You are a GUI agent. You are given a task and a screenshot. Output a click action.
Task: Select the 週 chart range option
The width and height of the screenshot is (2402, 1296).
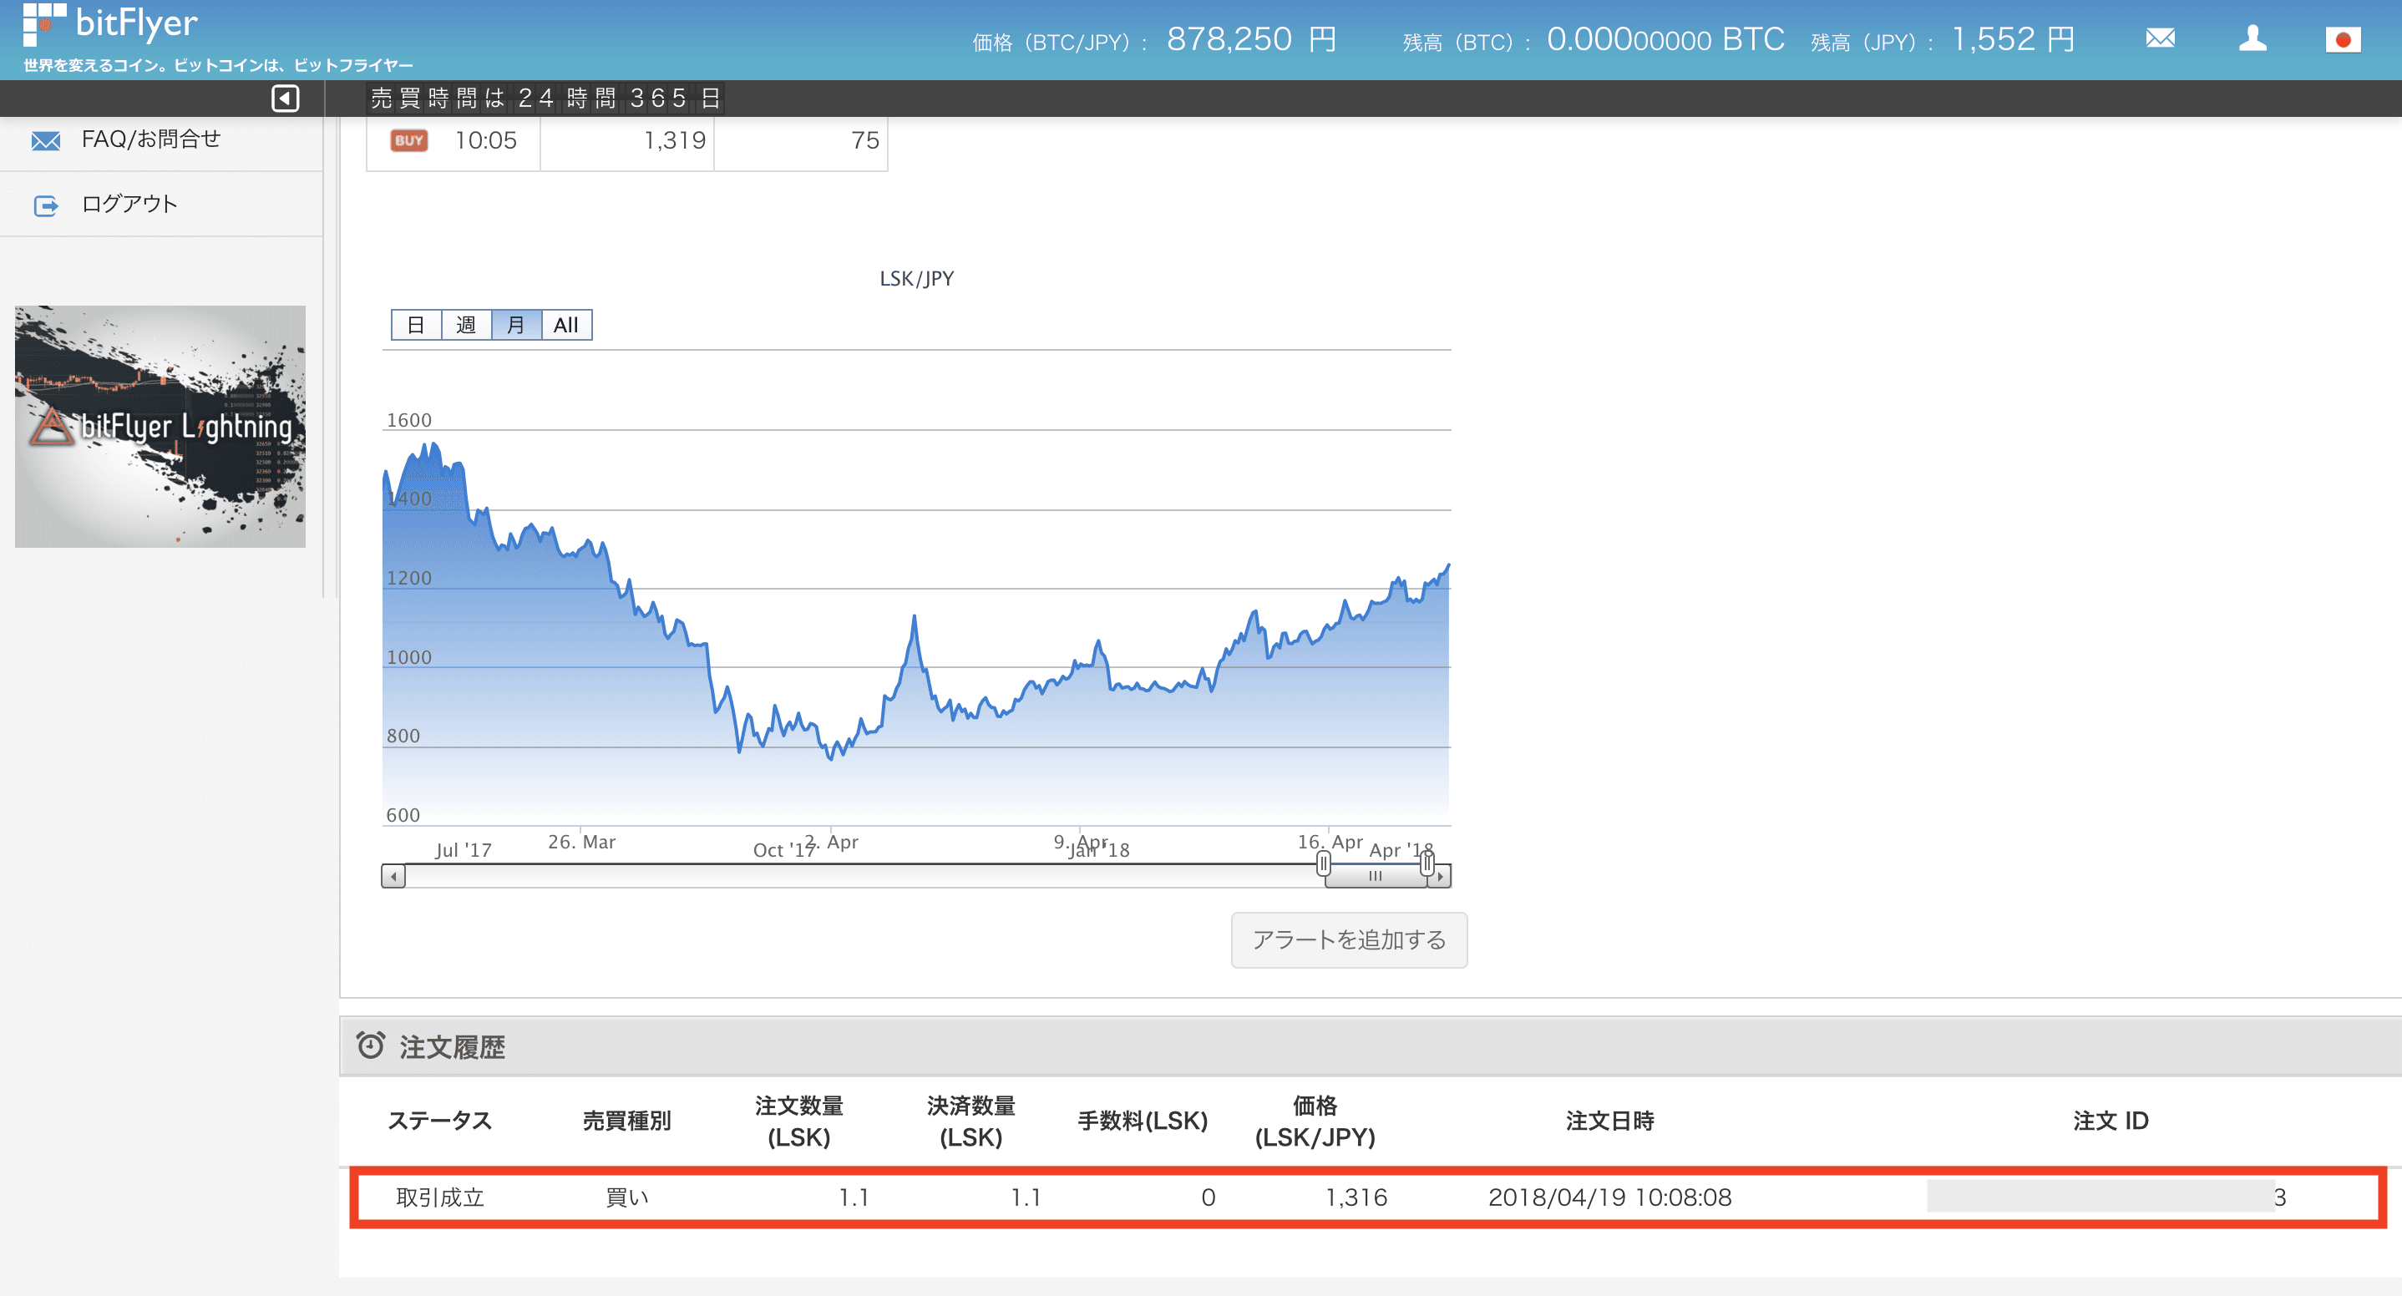466,326
